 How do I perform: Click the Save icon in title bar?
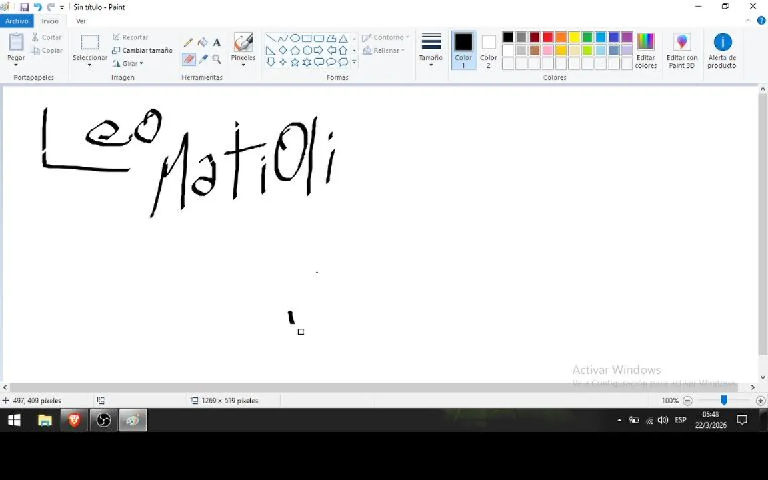pyautogui.click(x=24, y=7)
